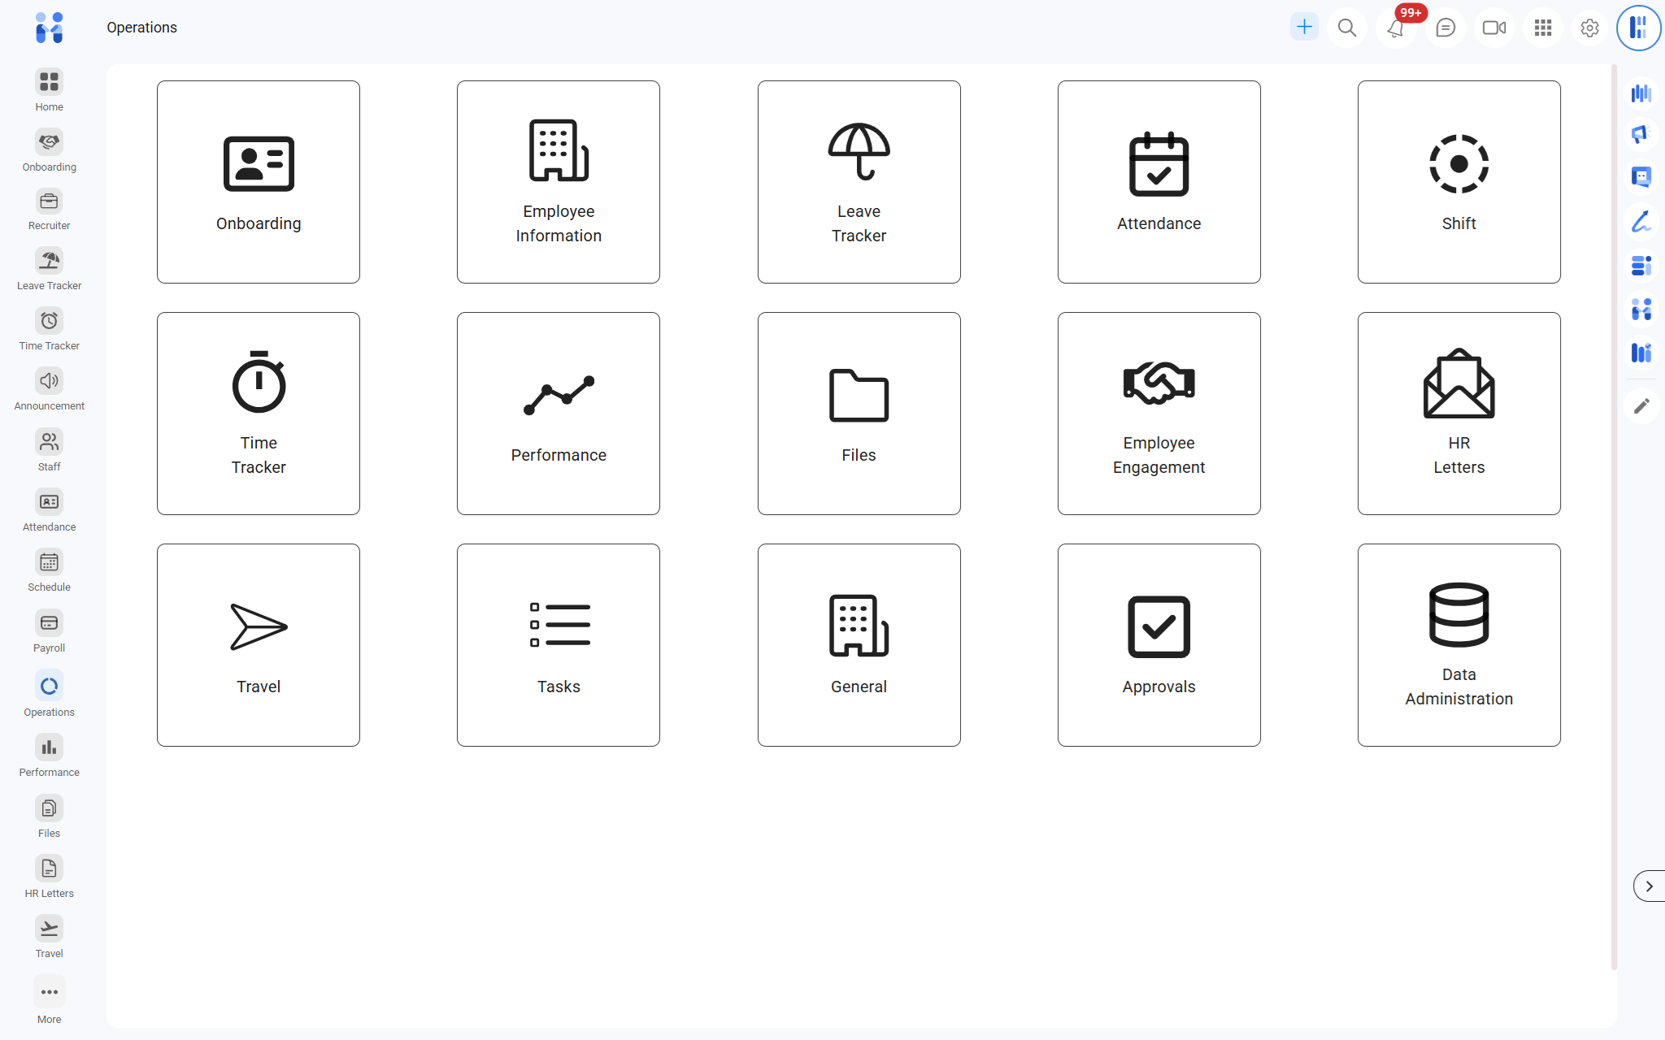Open the Onboarding operations tile
The height and width of the screenshot is (1040, 1665).
point(259,182)
